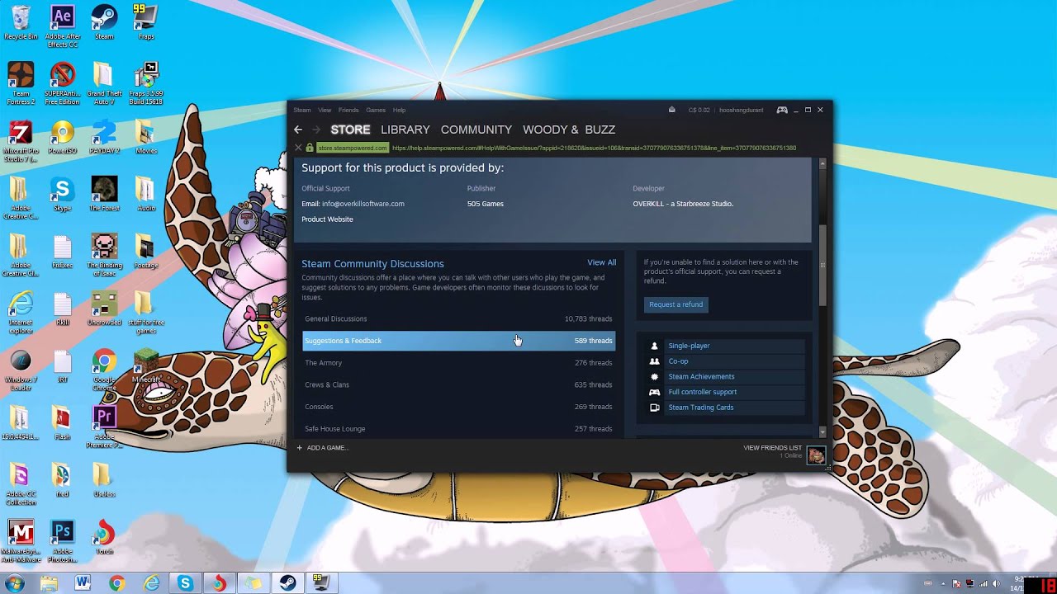The height and width of the screenshot is (594, 1057).
Task: Click the Steam forward navigation arrow
Action: (315, 130)
